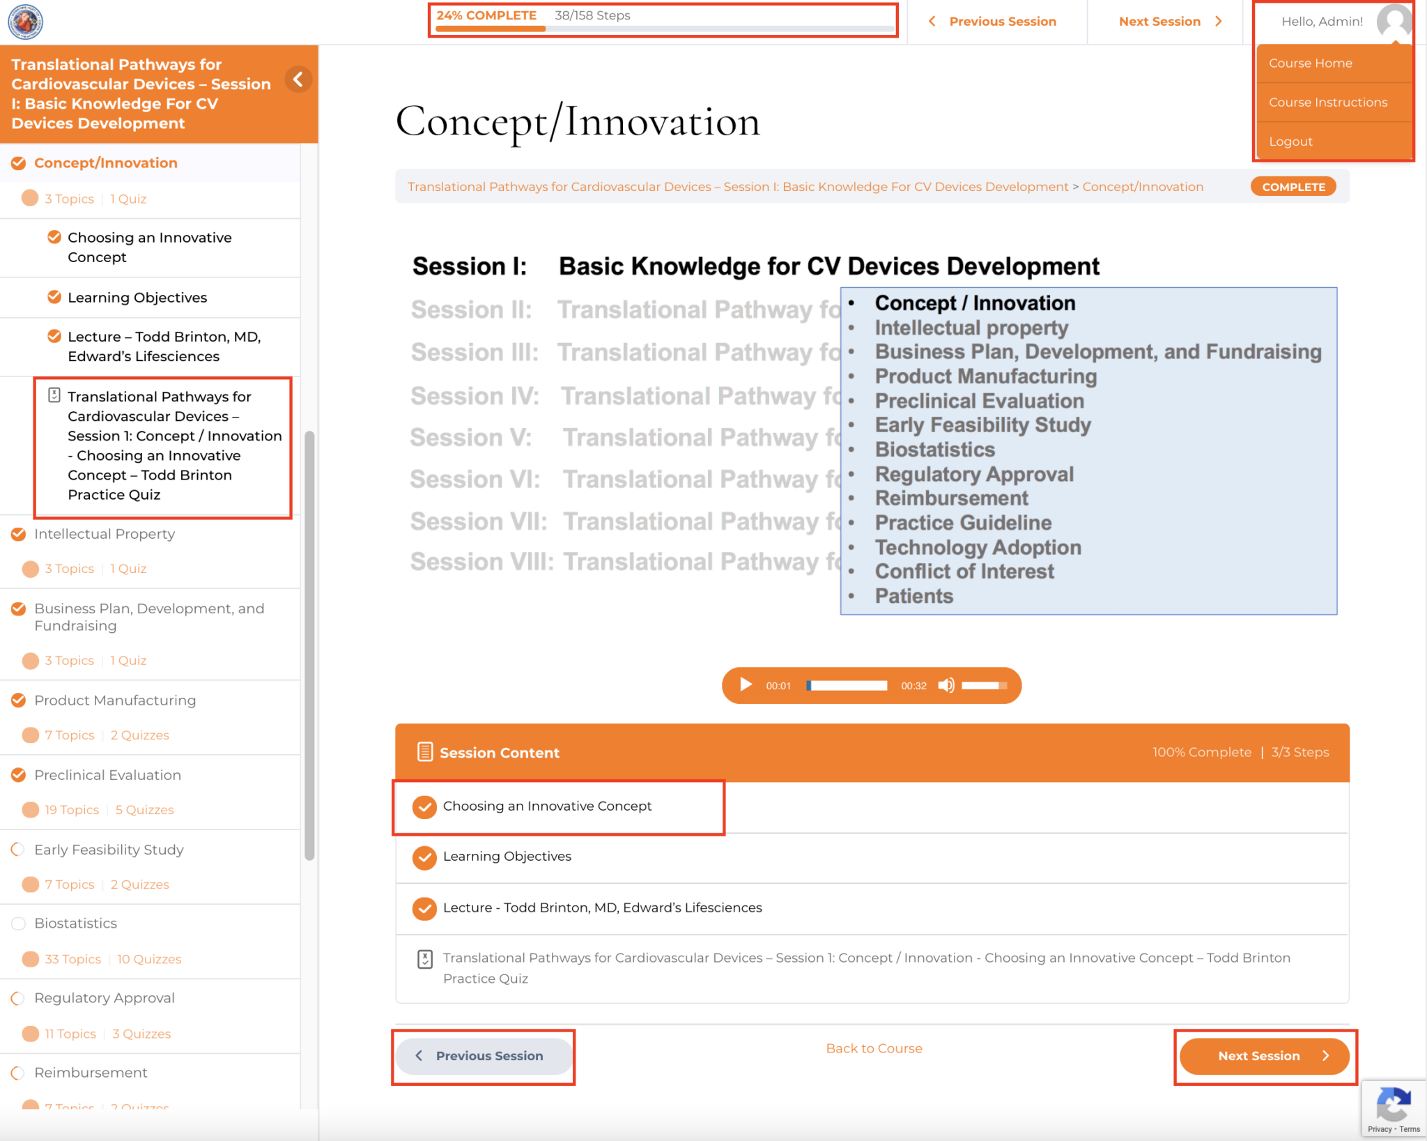This screenshot has width=1427, height=1141.
Task: Click checkmark beside Intellectual Property in sidebar
Action: point(19,534)
